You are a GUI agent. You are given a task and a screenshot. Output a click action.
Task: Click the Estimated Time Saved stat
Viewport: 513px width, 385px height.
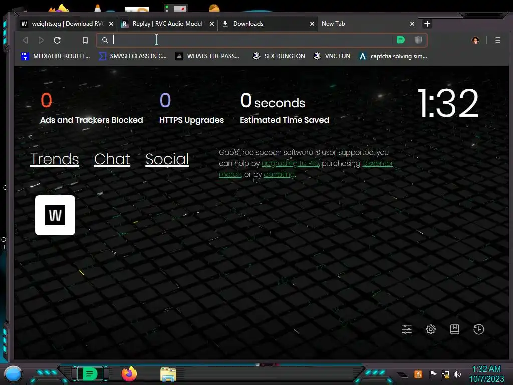[x=285, y=108]
